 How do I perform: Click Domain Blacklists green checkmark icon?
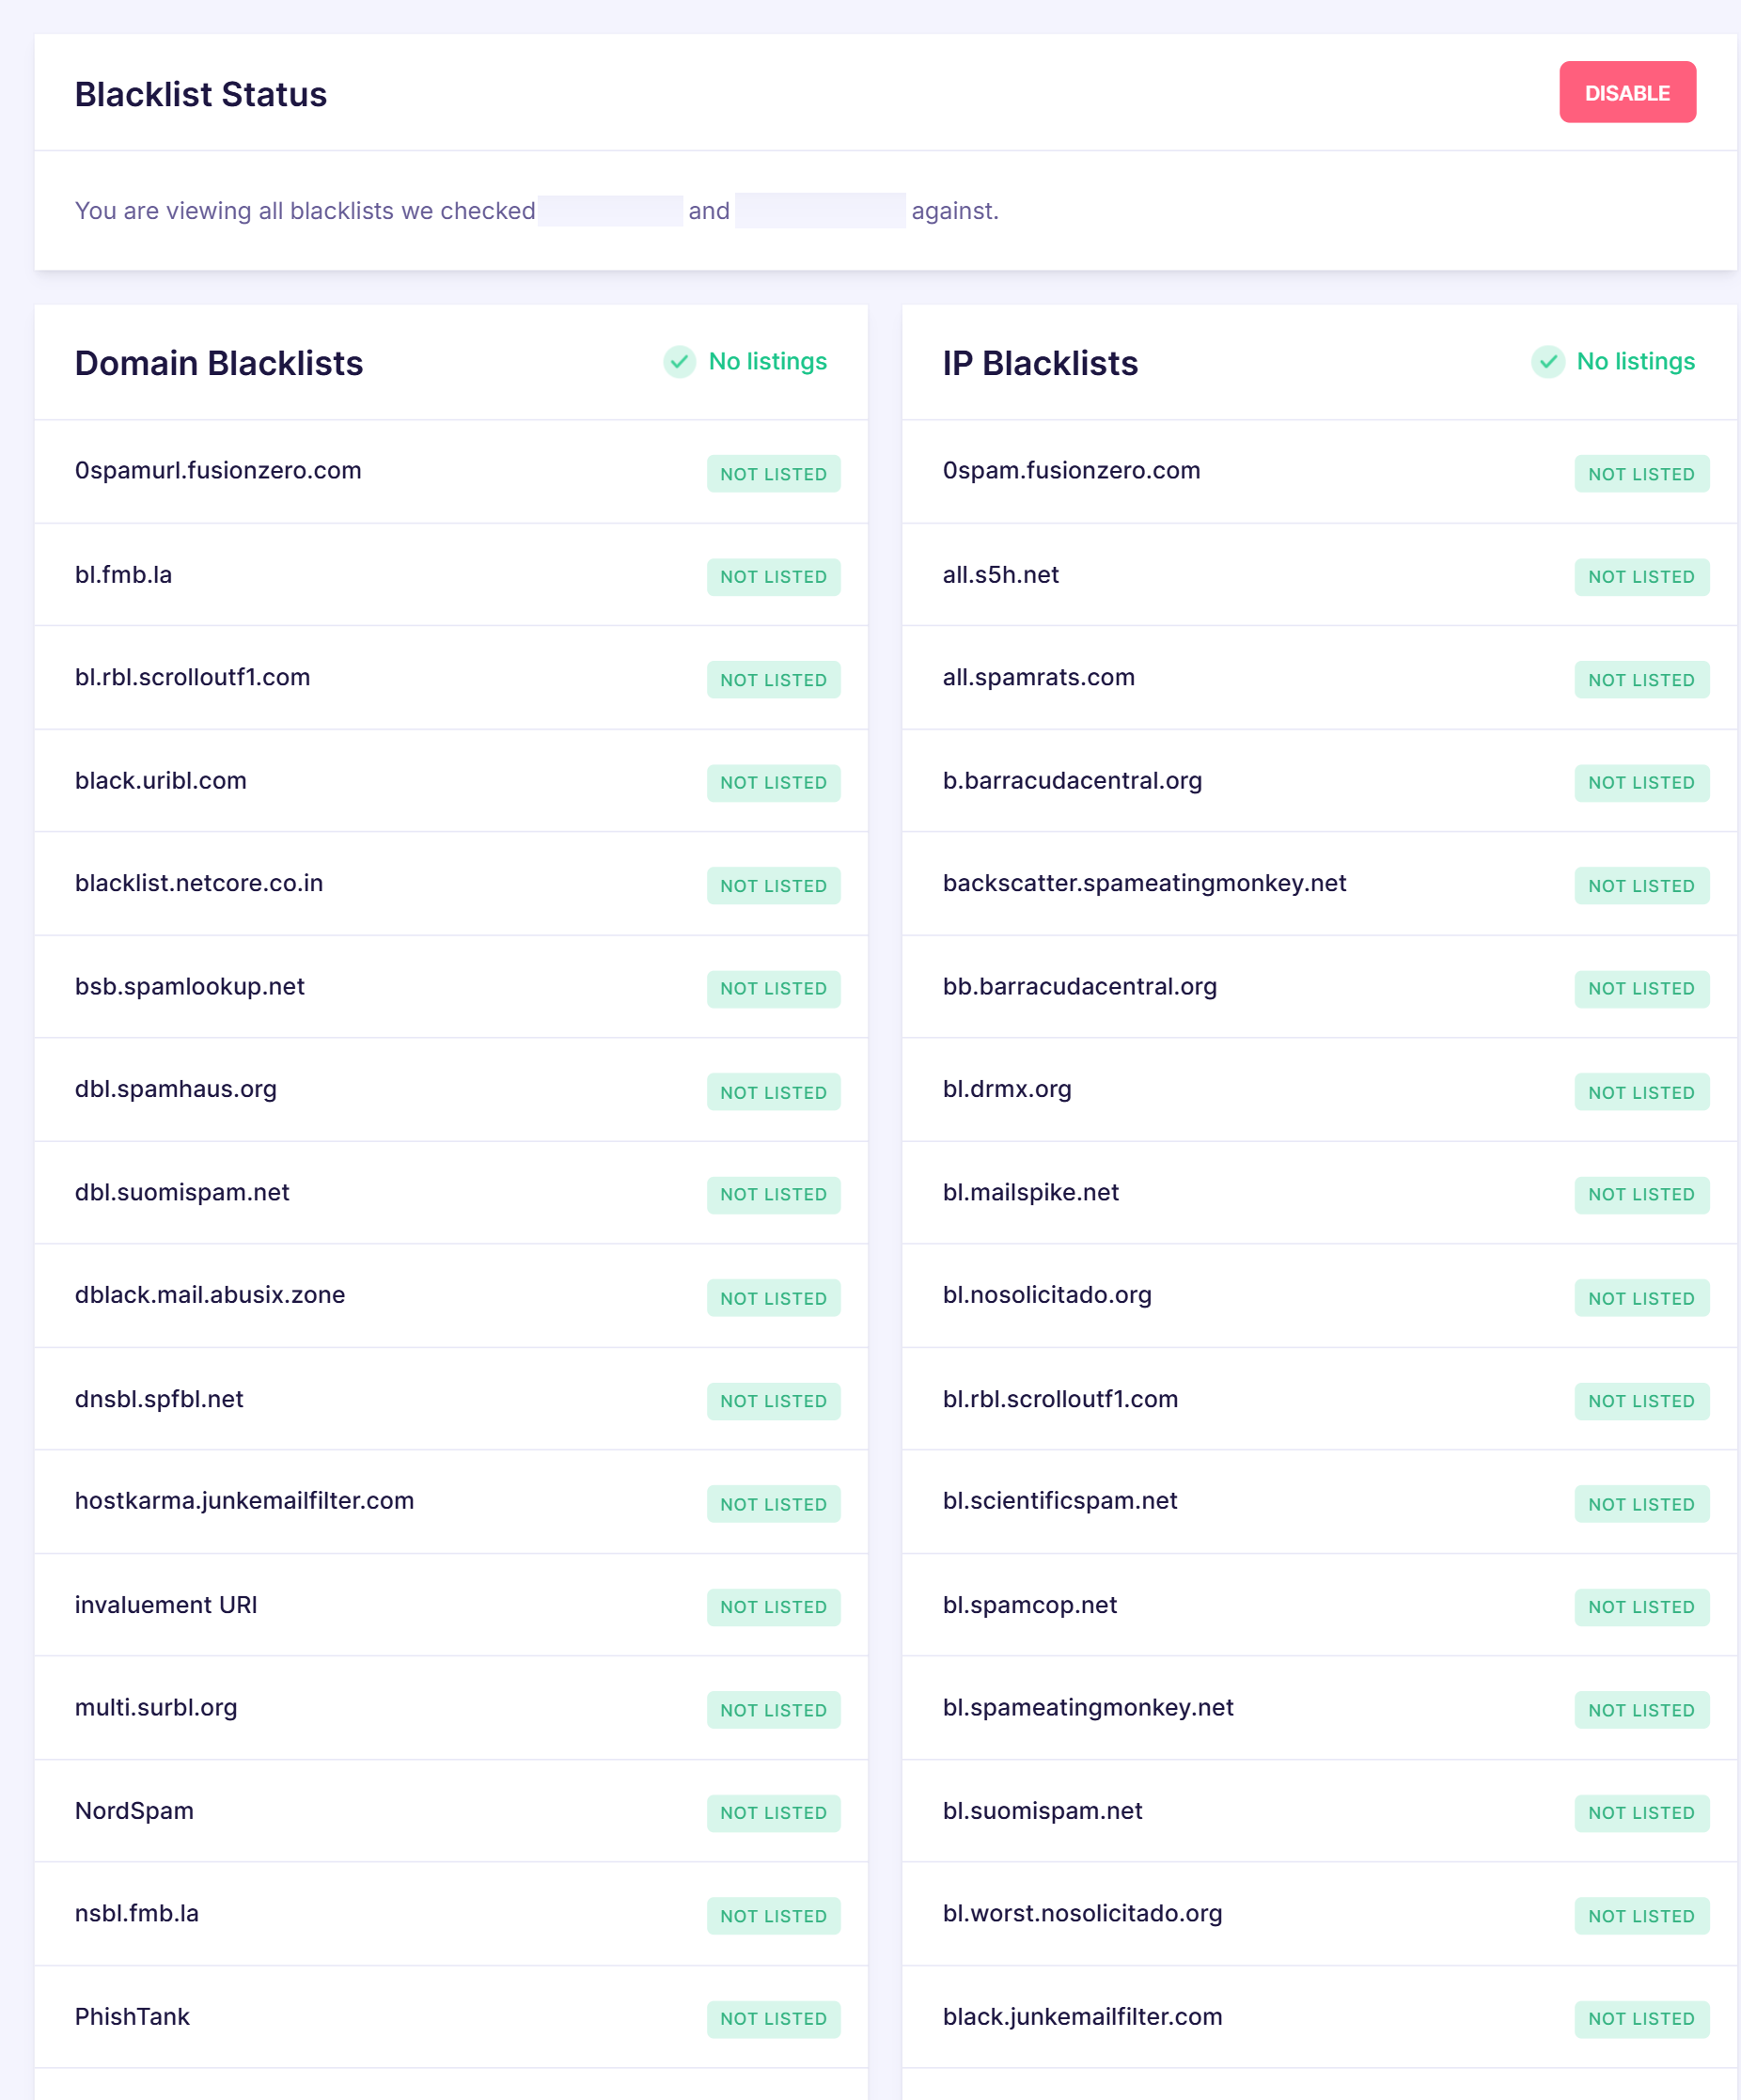point(679,362)
